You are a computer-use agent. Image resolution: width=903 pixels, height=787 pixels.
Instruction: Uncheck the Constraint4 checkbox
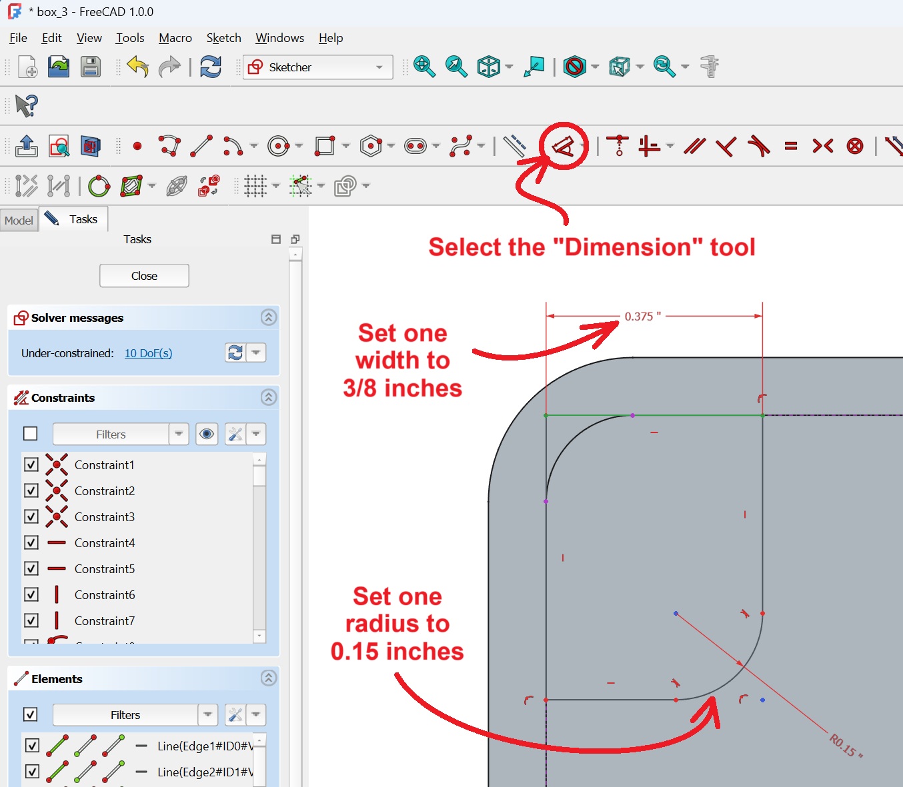31,542
